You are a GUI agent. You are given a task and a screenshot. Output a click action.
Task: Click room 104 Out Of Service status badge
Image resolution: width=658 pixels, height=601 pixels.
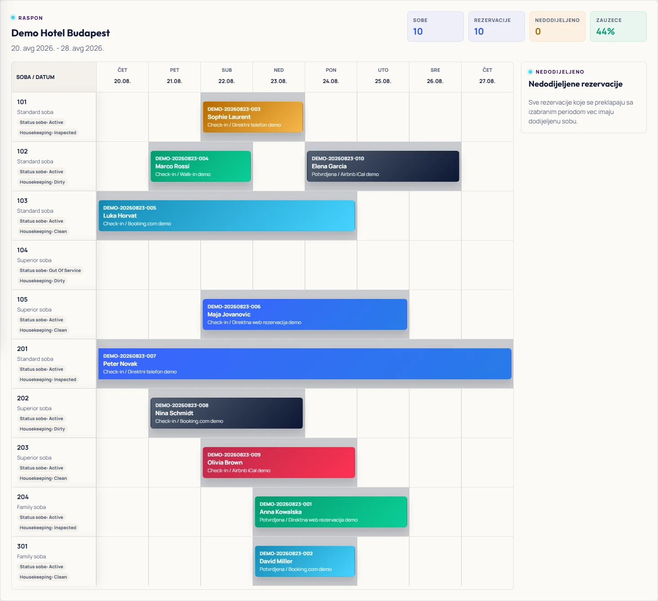(50, 271)
